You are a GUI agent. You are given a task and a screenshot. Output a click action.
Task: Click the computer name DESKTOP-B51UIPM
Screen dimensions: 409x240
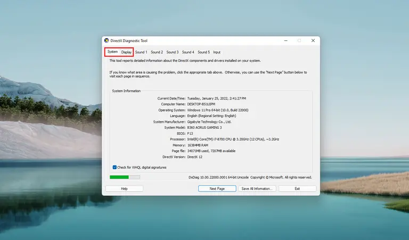[201, 104]
